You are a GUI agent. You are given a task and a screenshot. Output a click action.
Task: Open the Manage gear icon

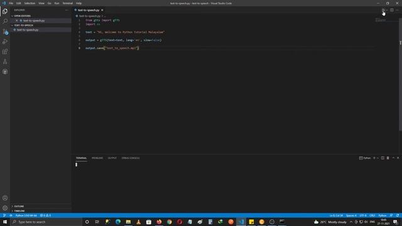pos(5,208)
